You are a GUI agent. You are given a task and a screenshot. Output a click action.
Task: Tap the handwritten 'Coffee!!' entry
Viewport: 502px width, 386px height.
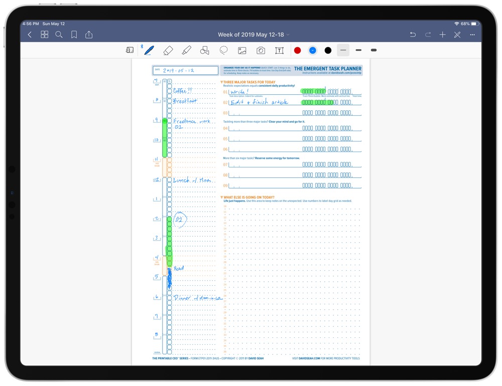coord(183,91)
